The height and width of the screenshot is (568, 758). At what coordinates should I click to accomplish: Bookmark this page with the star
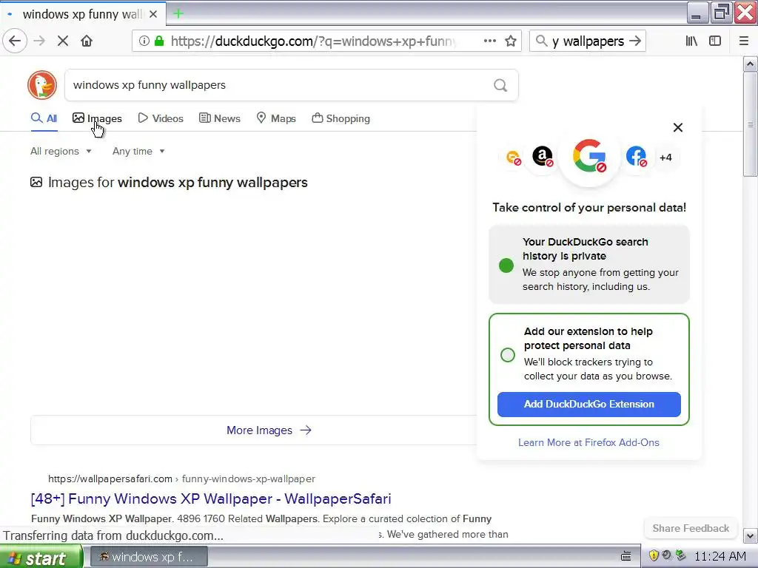point(511,41)
